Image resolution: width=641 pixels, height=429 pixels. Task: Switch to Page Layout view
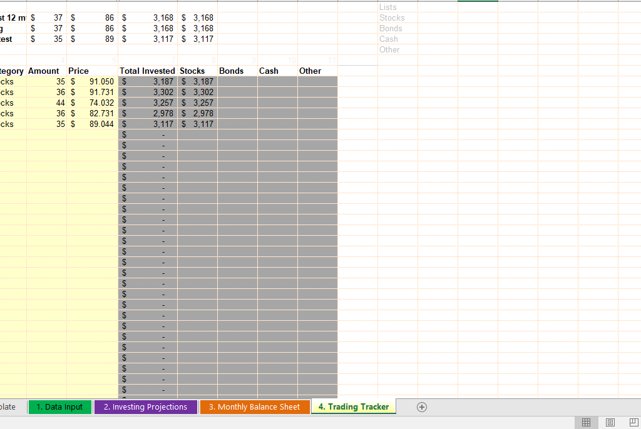coord(610,423)
